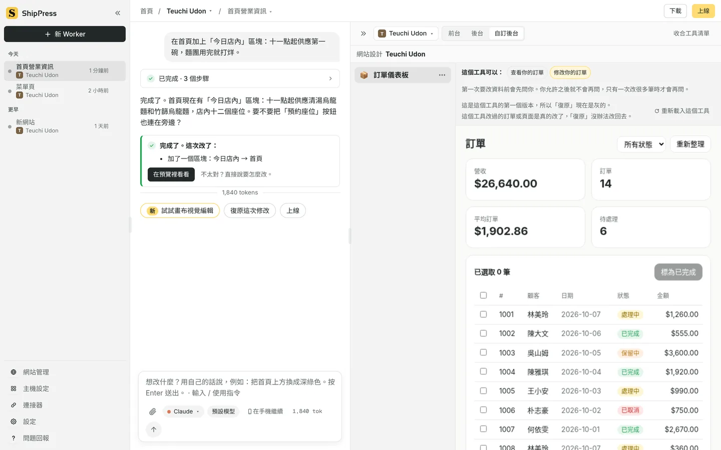Click 重新載入這個工具 reload icon link
721x450 pixels.
click(x=682, y=111)
